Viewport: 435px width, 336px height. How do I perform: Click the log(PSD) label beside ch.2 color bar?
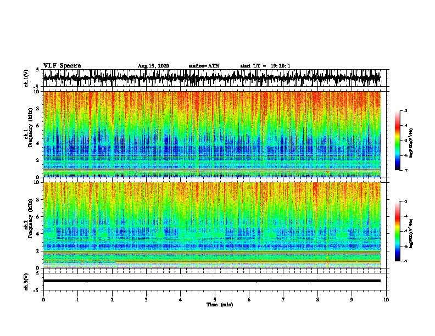pyautogui.click(x=411, y=233)
